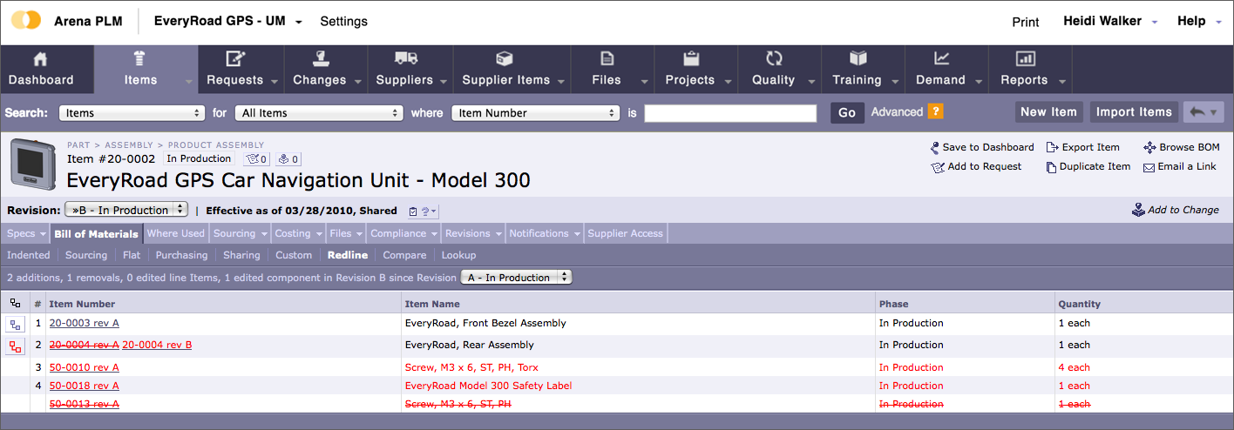The height and width of the screenshot is (430, 1234).
Task: Open the Item Number attribute dropdown
Action: (535, 113)
